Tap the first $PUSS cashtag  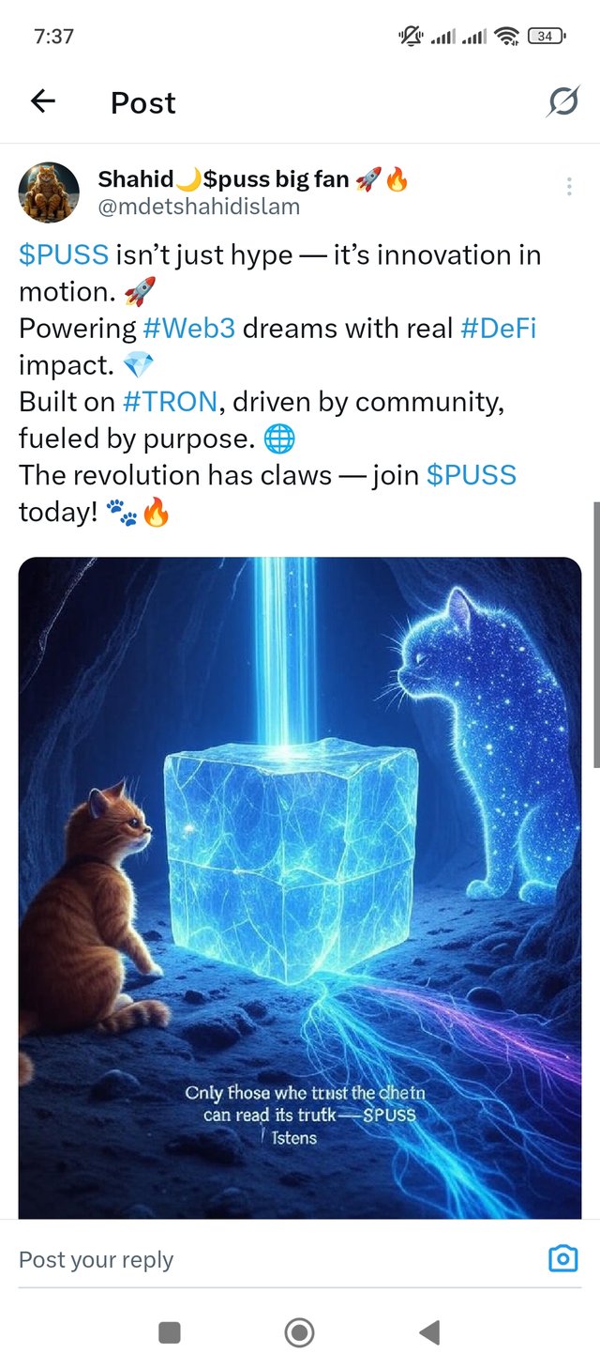(64, 254)
